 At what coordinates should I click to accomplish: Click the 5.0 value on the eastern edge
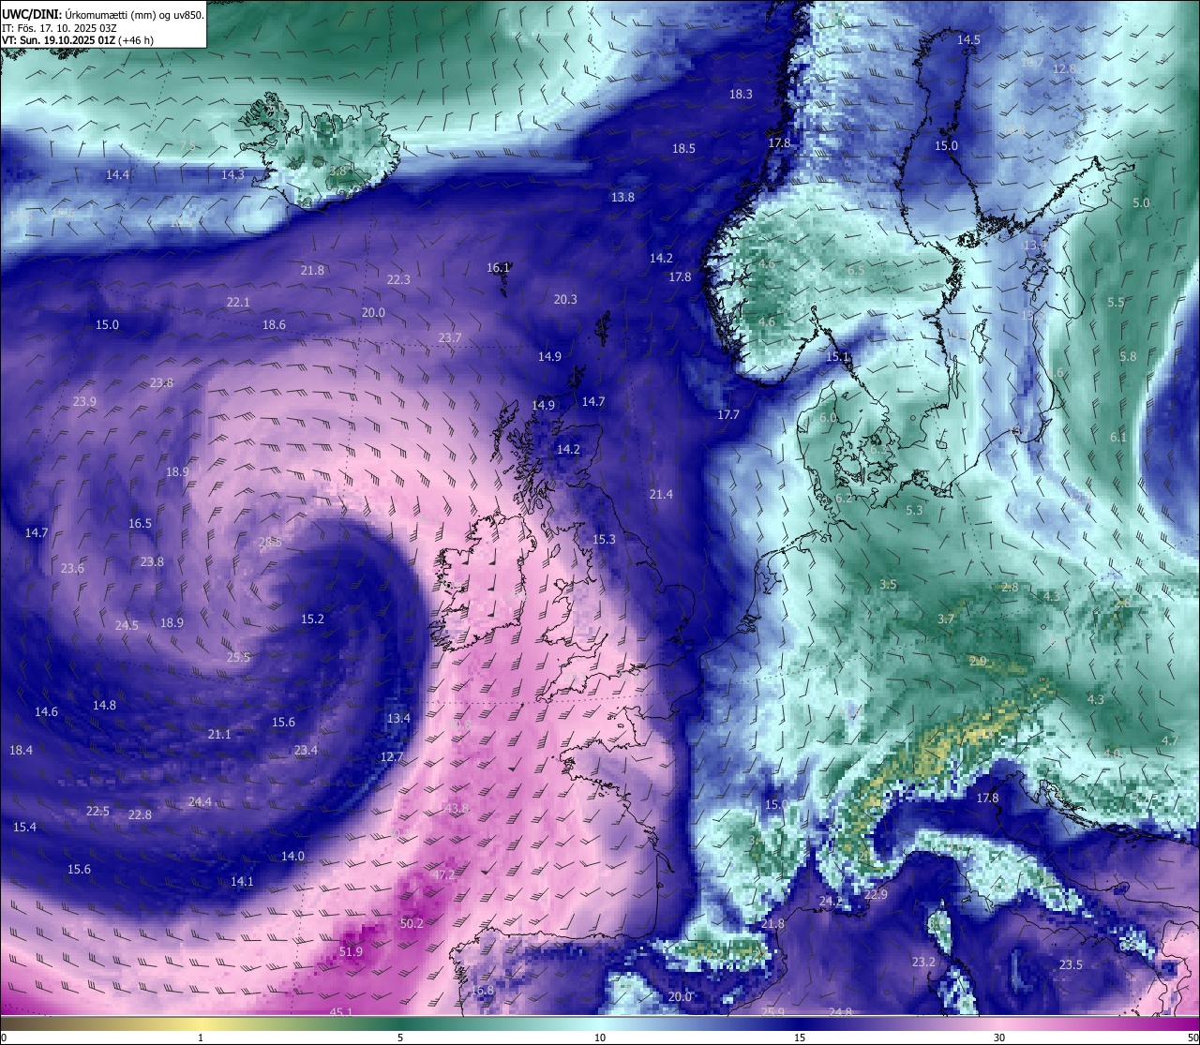1141,202
